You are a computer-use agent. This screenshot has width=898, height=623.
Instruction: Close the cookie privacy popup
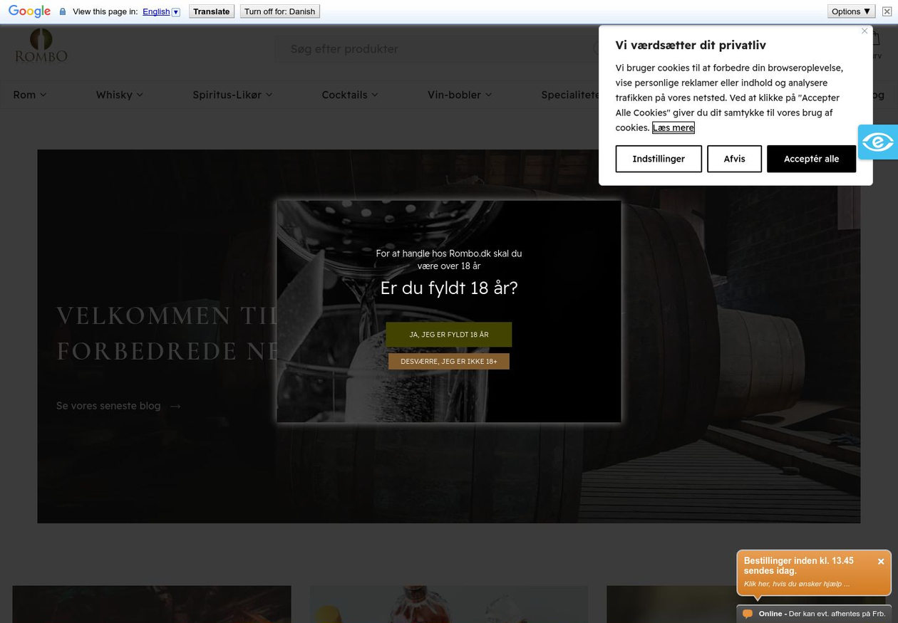pos(865,31)
